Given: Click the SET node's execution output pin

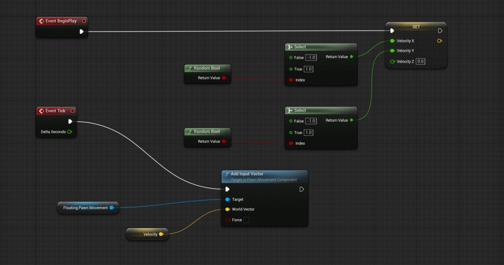Looking at the screenshot, I should (440, 31).
